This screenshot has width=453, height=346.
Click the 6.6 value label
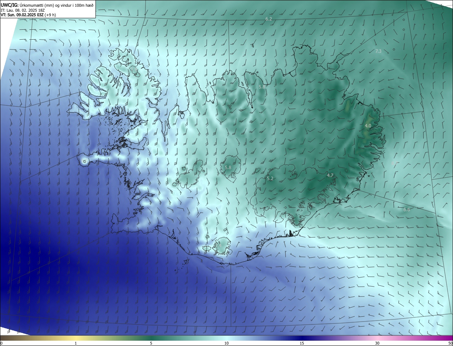point(407,210)
